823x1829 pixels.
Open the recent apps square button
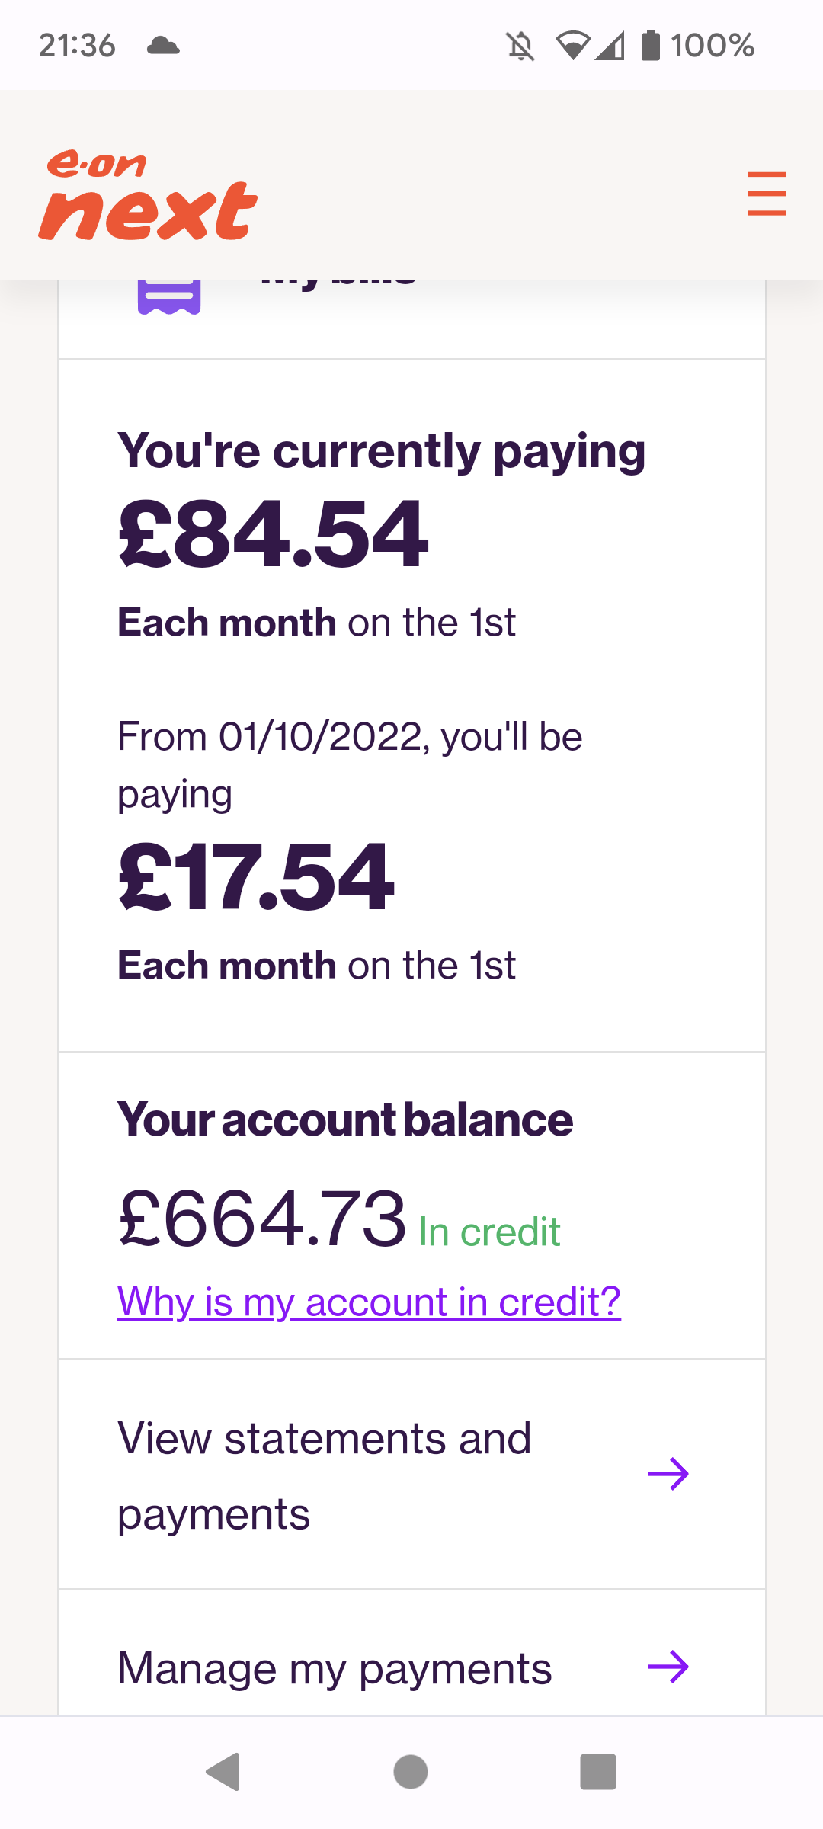click(598, 1771)
